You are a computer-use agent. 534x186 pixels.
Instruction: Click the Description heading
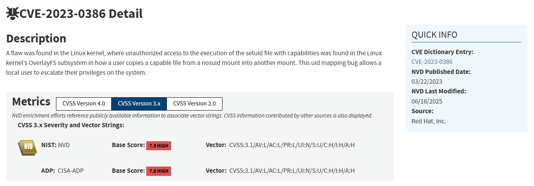tap(36, 39)
